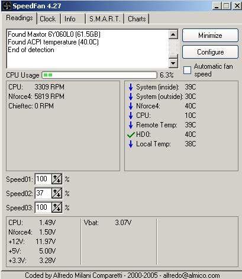Click the blue arrow beside Local Temp
242x279 pixels.
coord(131,144)
